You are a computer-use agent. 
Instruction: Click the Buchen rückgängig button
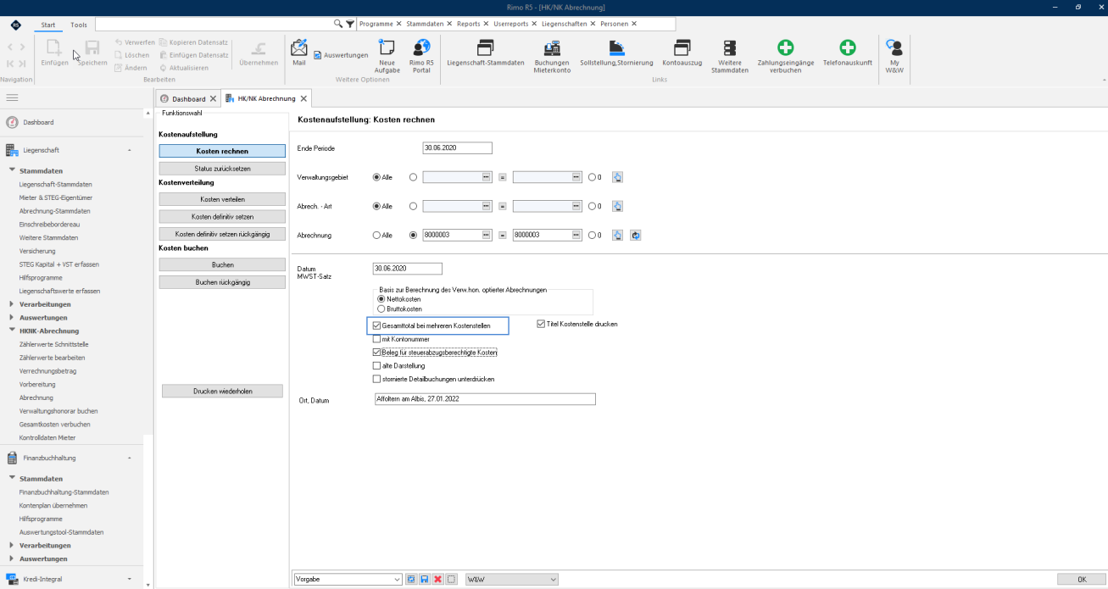222,282
